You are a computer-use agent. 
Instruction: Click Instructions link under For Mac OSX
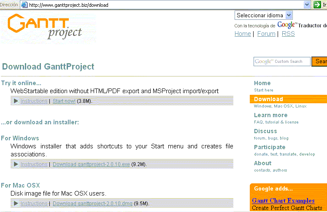pos(34,203)
